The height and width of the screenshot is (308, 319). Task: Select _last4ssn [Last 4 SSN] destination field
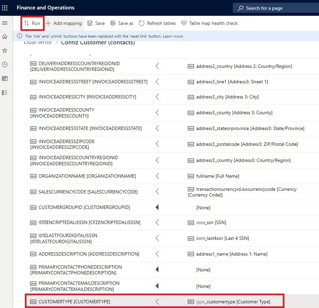click(218, 238)
